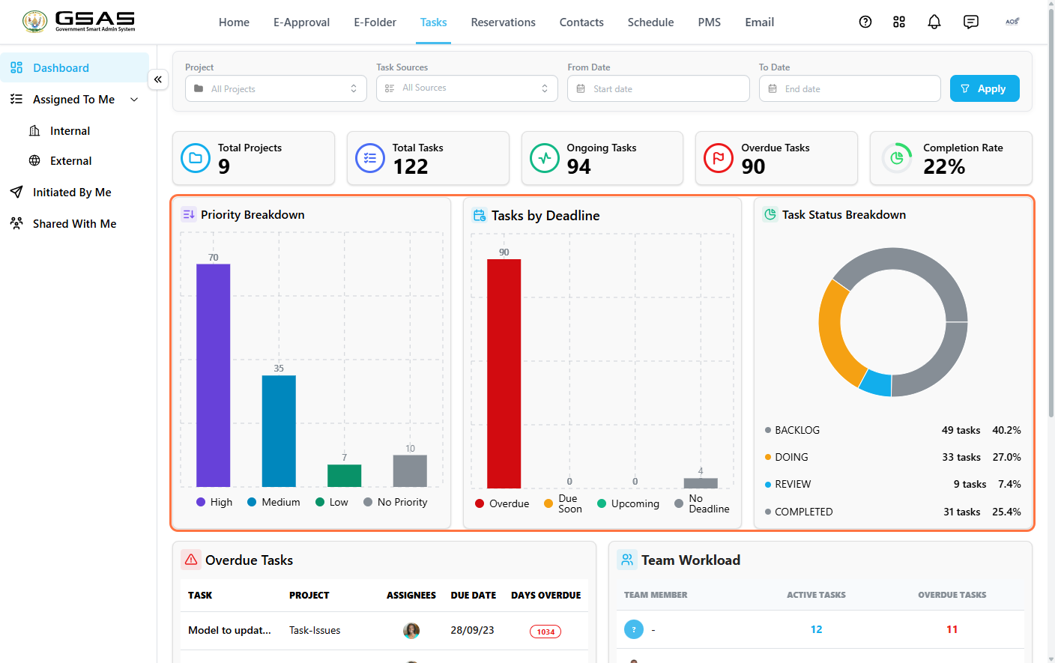This screenshot has width=1055, height=663.
Task: Toggle the High priority legend item
Action: (214, 502)
